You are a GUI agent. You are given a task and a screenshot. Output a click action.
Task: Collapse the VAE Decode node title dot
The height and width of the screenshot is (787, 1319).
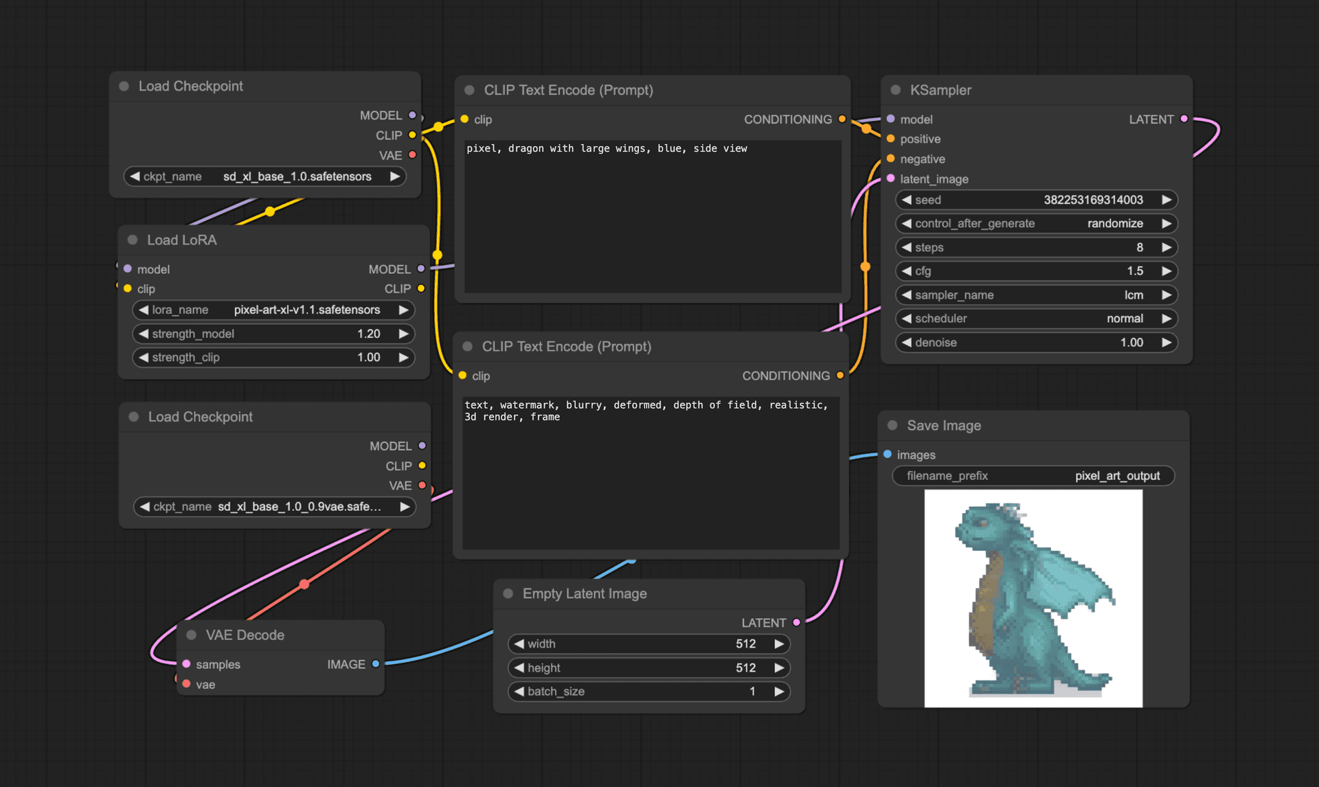(191, 635)
